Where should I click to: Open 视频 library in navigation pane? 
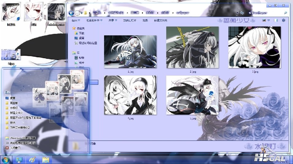(81, 58)
